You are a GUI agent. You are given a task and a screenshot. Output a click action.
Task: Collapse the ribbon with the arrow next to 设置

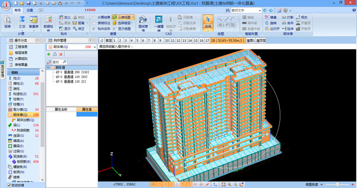tap(40, 10)
